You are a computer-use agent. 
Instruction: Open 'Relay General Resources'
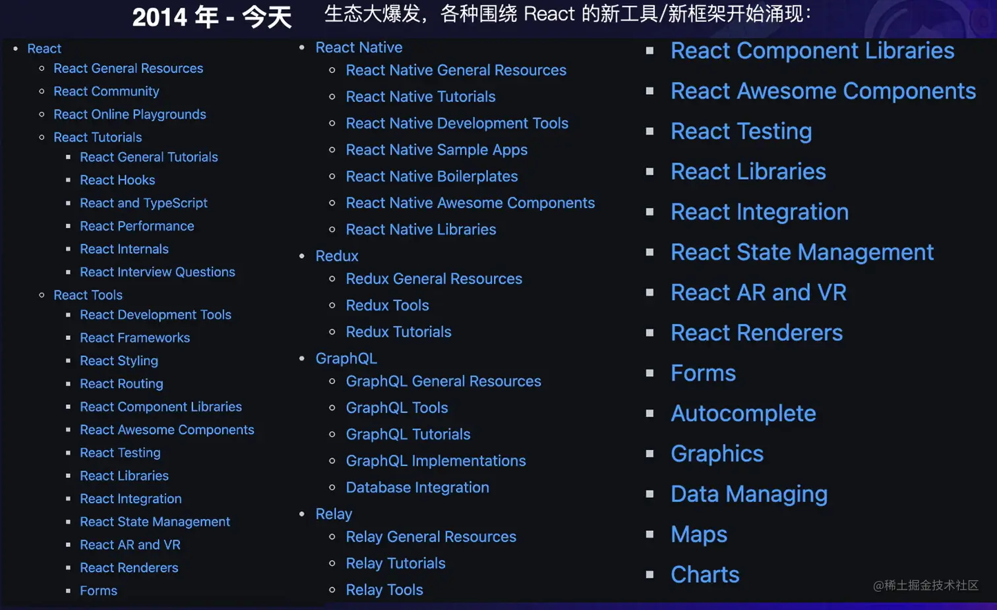[431, 537]
